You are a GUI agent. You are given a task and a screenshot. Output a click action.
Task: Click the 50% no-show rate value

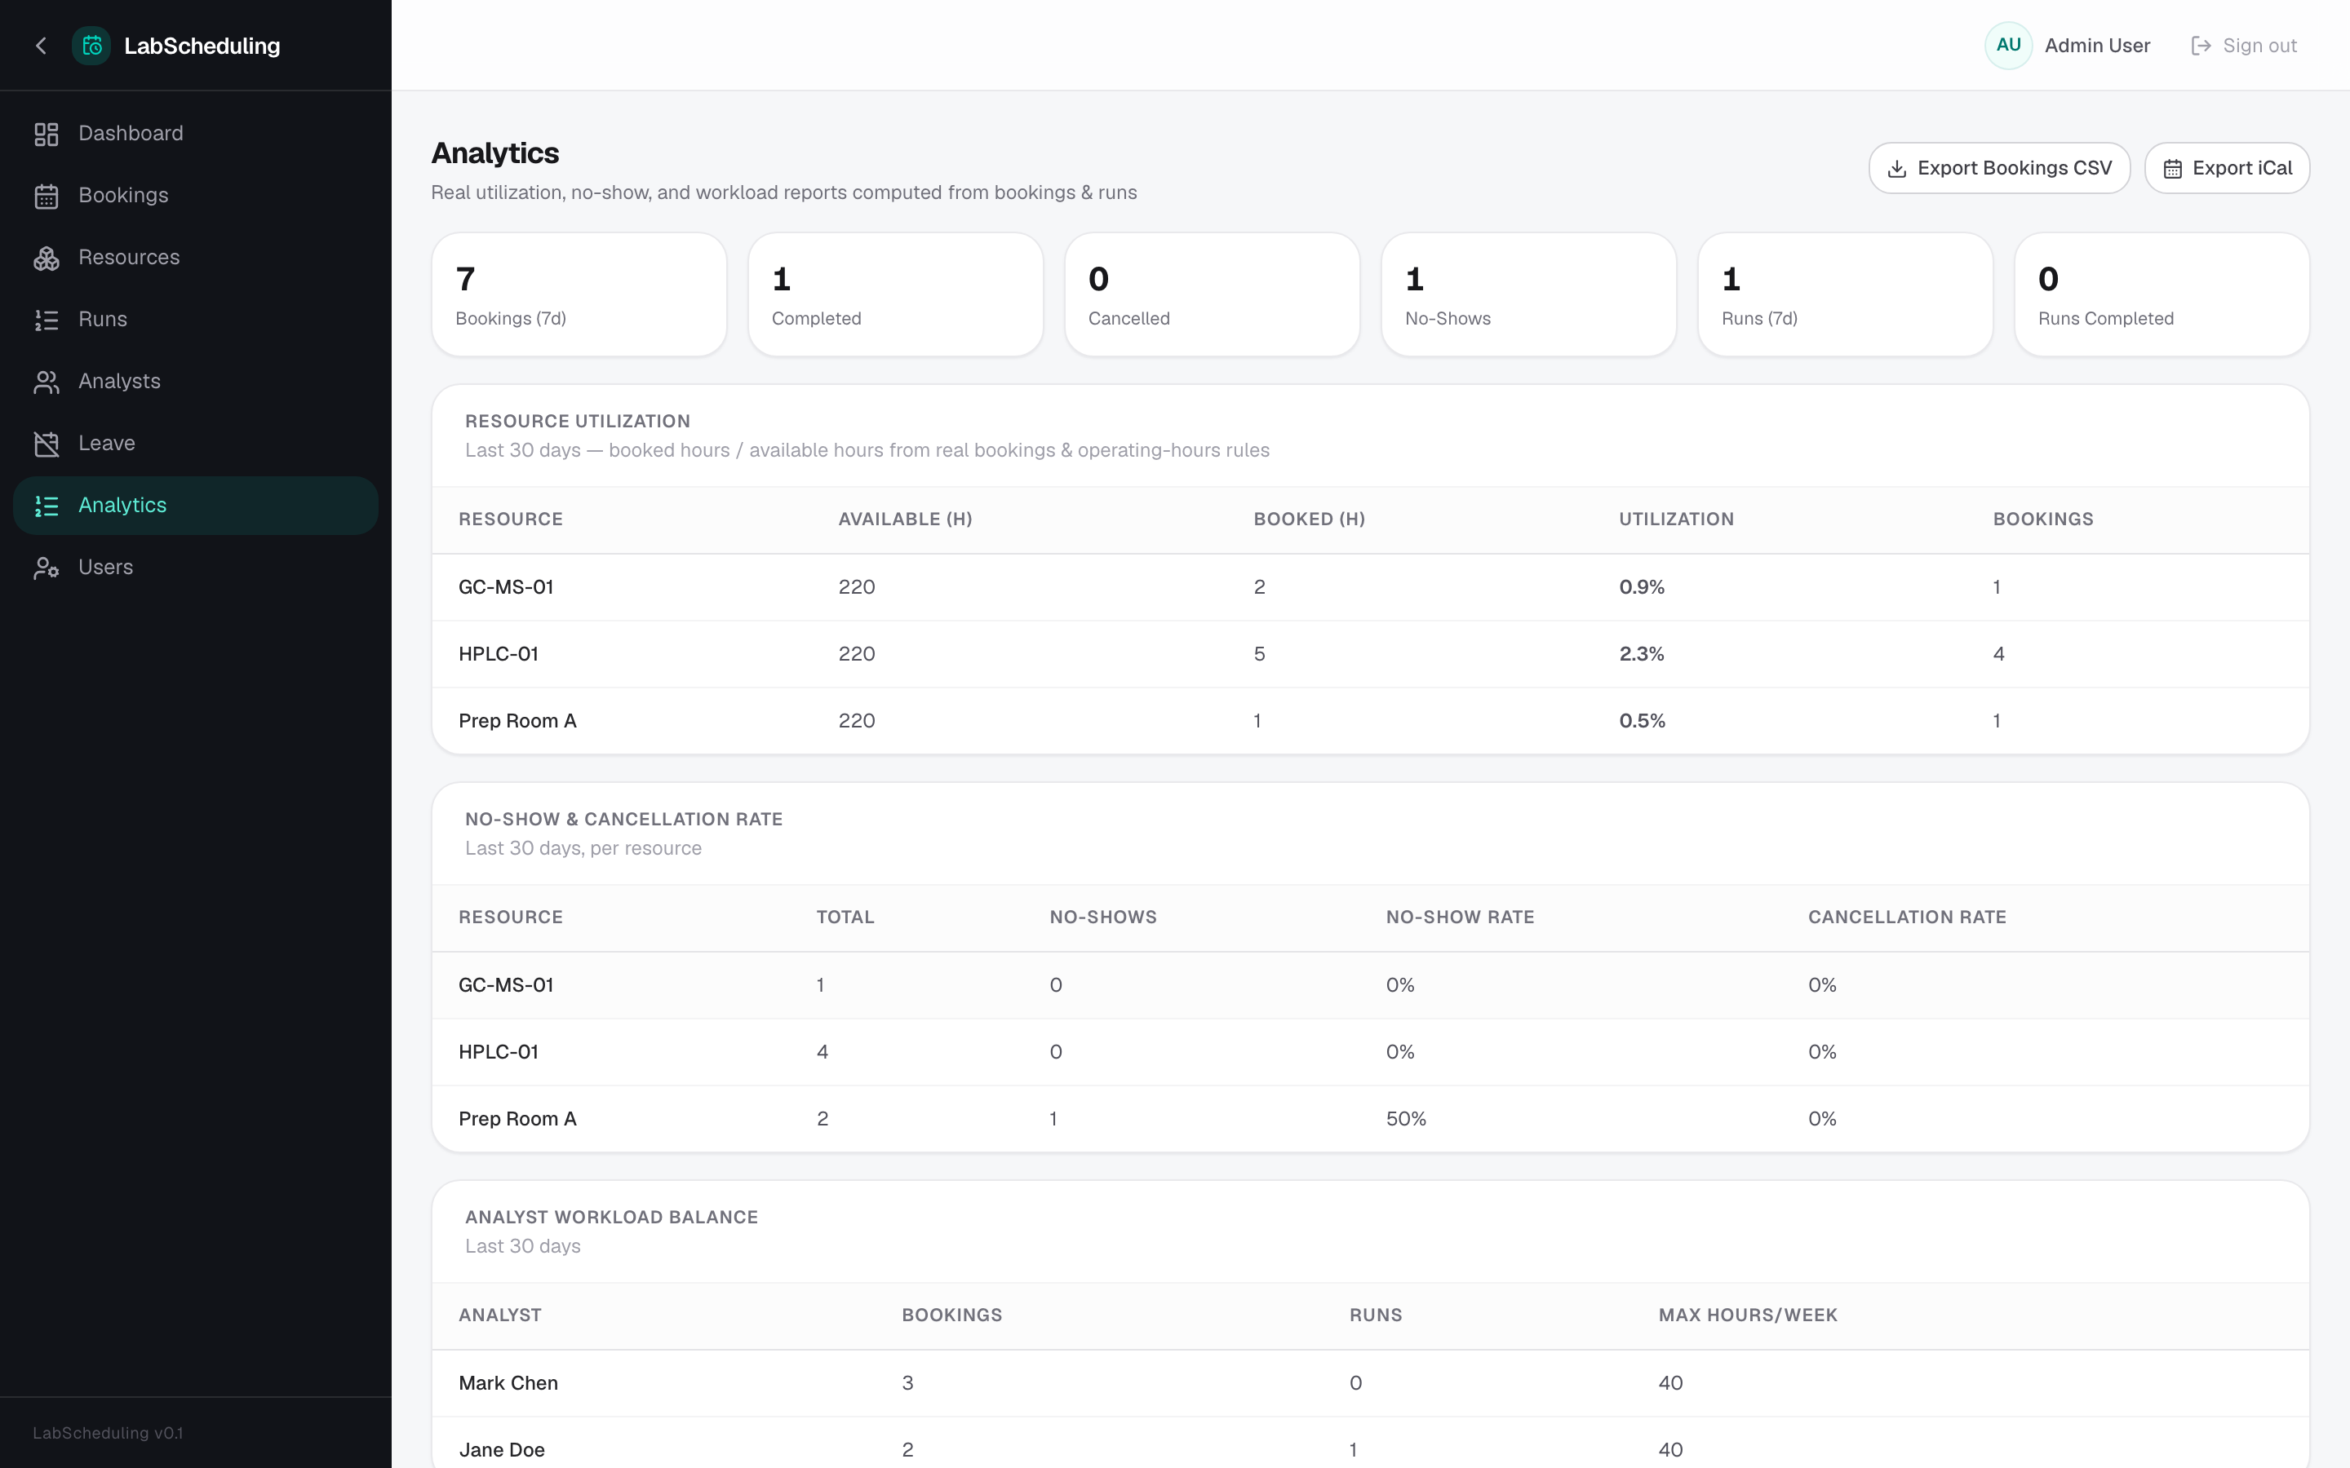[1406, 1120]
